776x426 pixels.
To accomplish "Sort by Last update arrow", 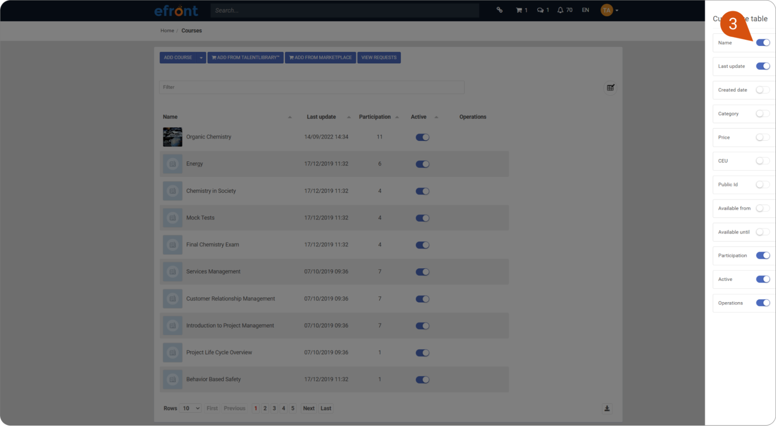I will click(349, 117).
